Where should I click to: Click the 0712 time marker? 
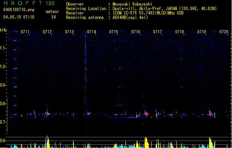pyautogui.click(x=47, y=32)
